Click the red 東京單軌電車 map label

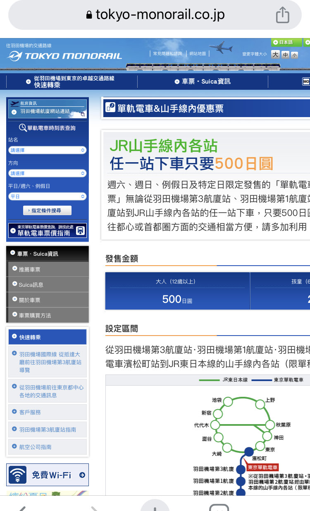263,468
